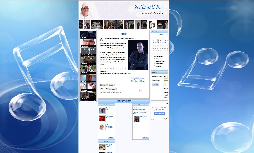254x153 pixels.
Task: Click the Google +1 recommend icon
Action: click(x=101, y=92)
